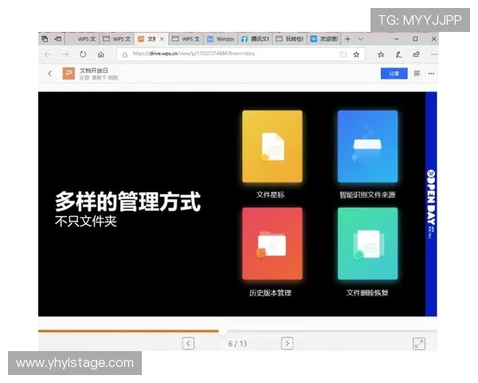Open a new browser tab with plus

coord(347,39)
